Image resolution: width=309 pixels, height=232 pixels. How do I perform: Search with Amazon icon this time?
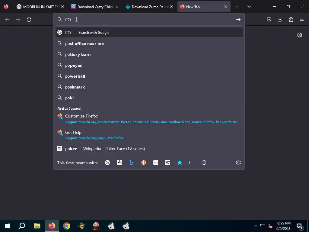[119, 163]
